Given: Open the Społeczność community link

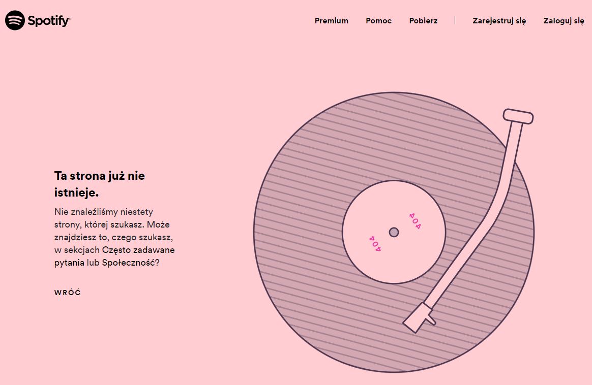Looking at the screenshot, I should pyautogui.click(x=128, y=263).
